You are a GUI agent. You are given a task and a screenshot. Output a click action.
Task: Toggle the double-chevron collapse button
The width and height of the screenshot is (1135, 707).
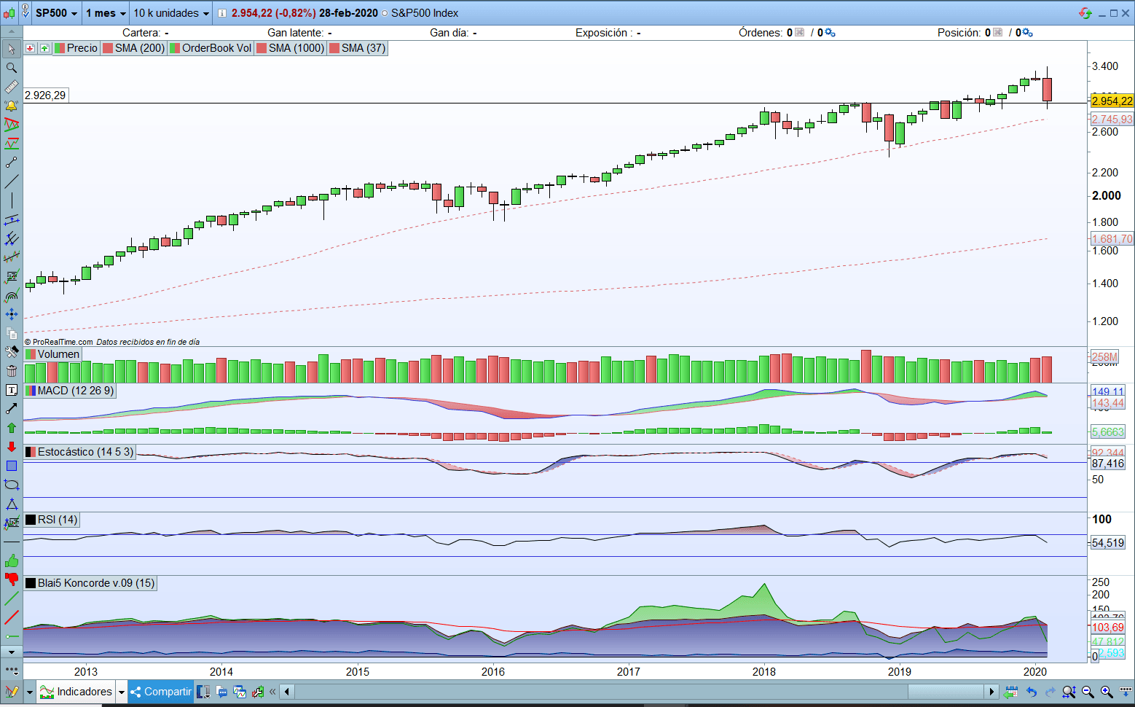pos(272,692)
